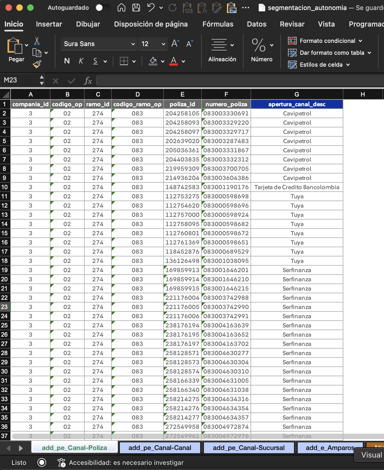Select the apertura_canal_desc header cell
Viewport: 384px width, 470px height.
click(297, 104)
